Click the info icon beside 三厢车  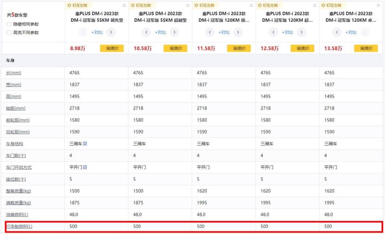click(85, 144)
